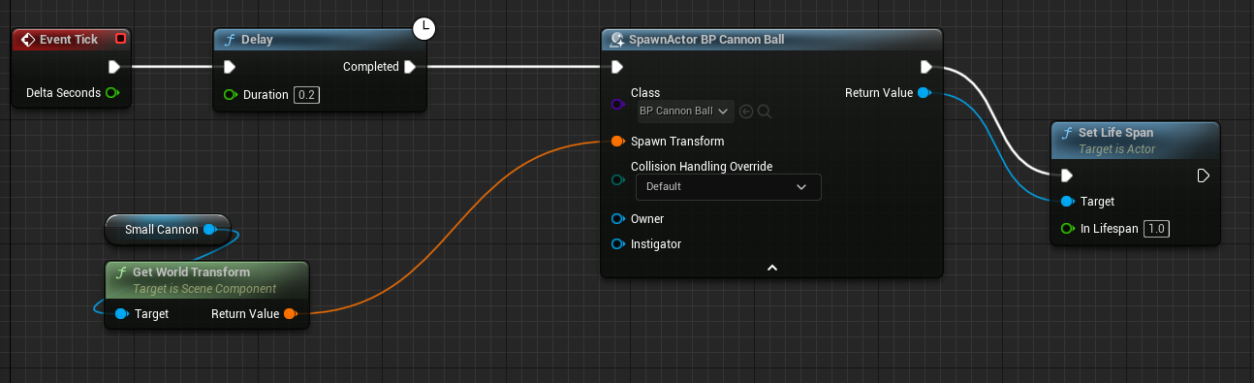Click the Duration green input pin

coord(231,95)
